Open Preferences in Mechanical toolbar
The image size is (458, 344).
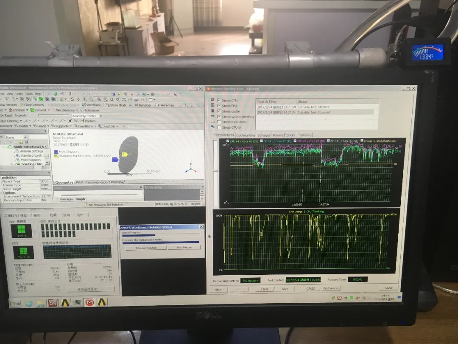164,105
